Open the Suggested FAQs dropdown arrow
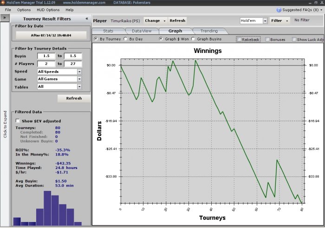325x228 pixels. tap(321, 10)
